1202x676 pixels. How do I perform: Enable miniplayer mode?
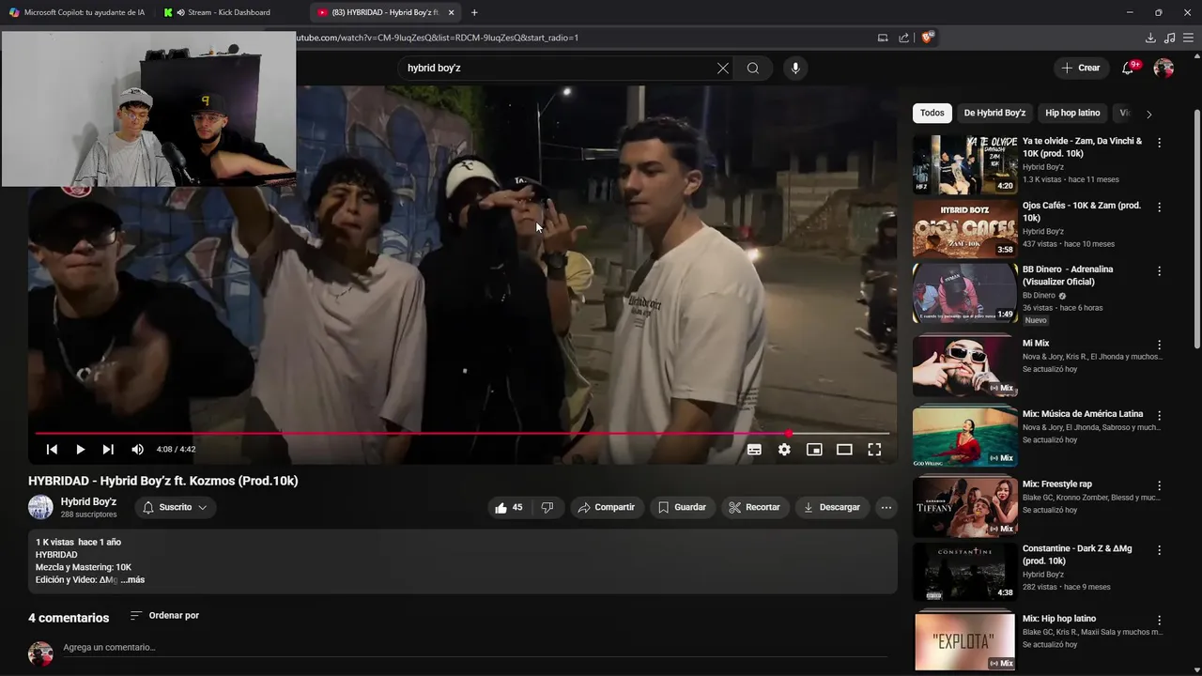point(814,450)
